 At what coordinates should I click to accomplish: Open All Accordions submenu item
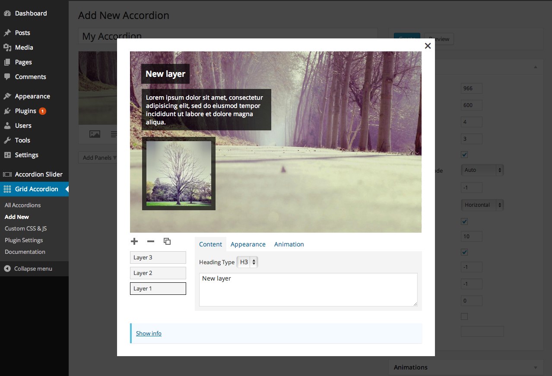[22, 205]
